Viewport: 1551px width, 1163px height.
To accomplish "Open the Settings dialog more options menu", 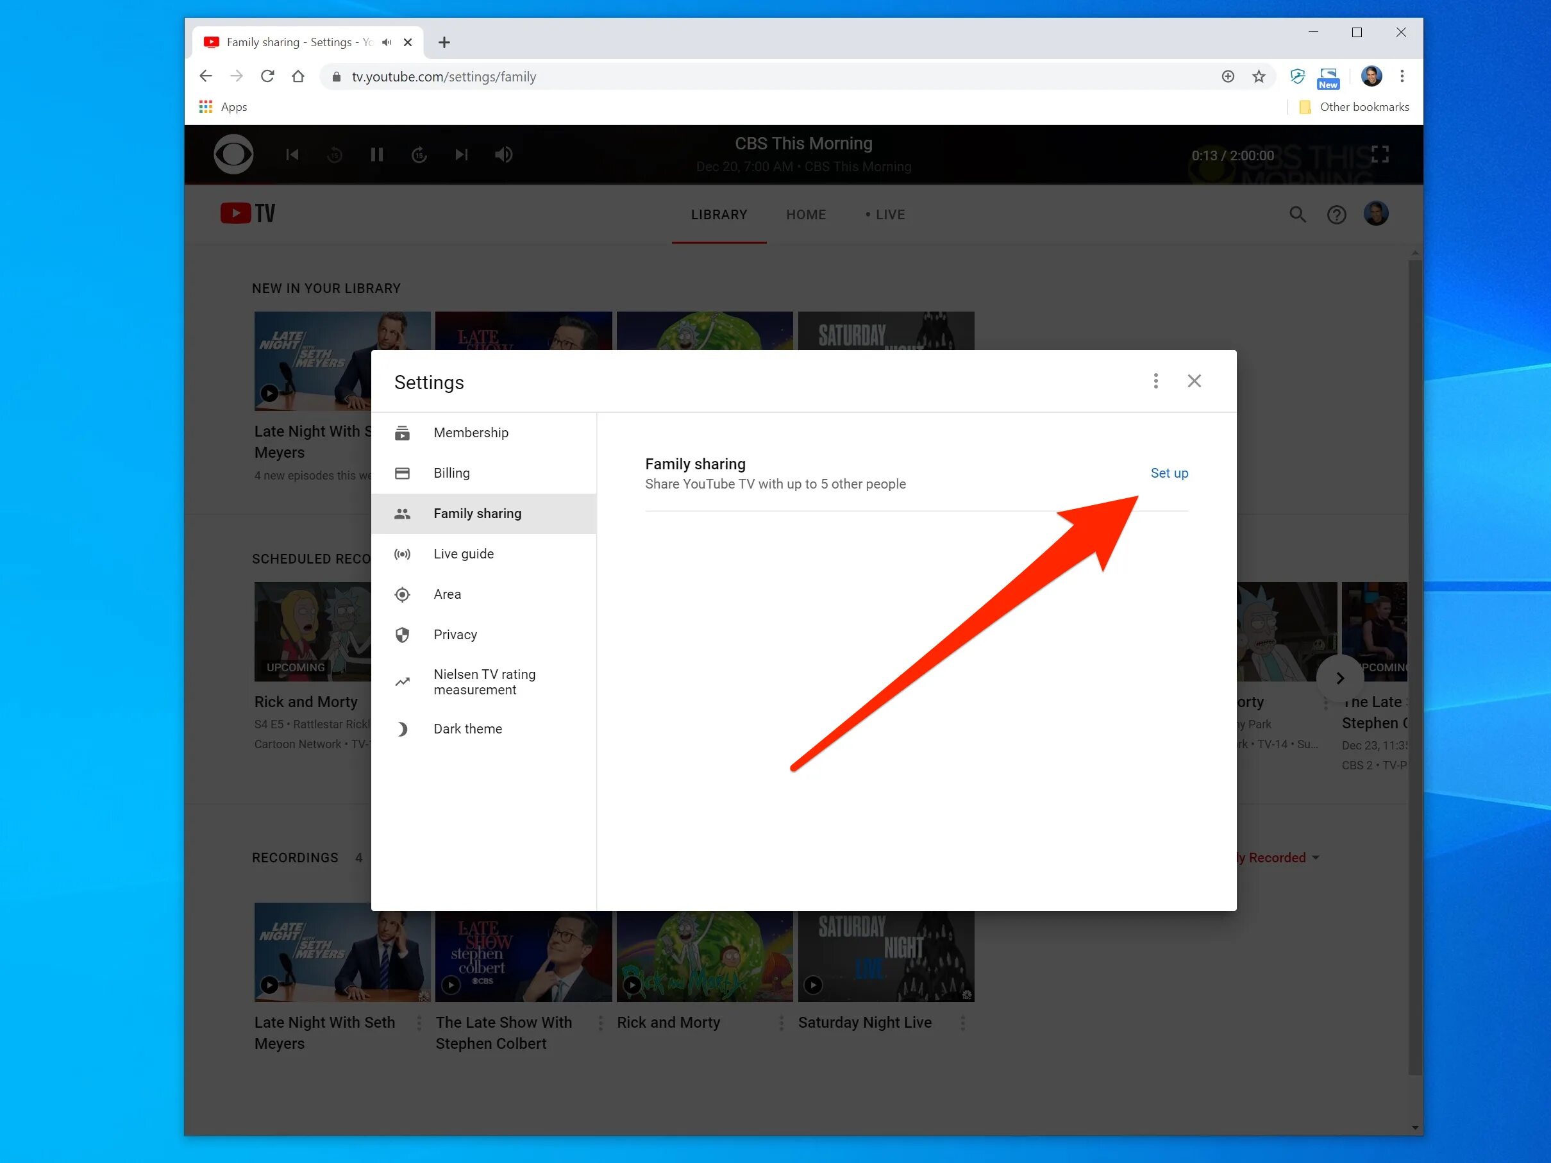I will click(1155, 381).
